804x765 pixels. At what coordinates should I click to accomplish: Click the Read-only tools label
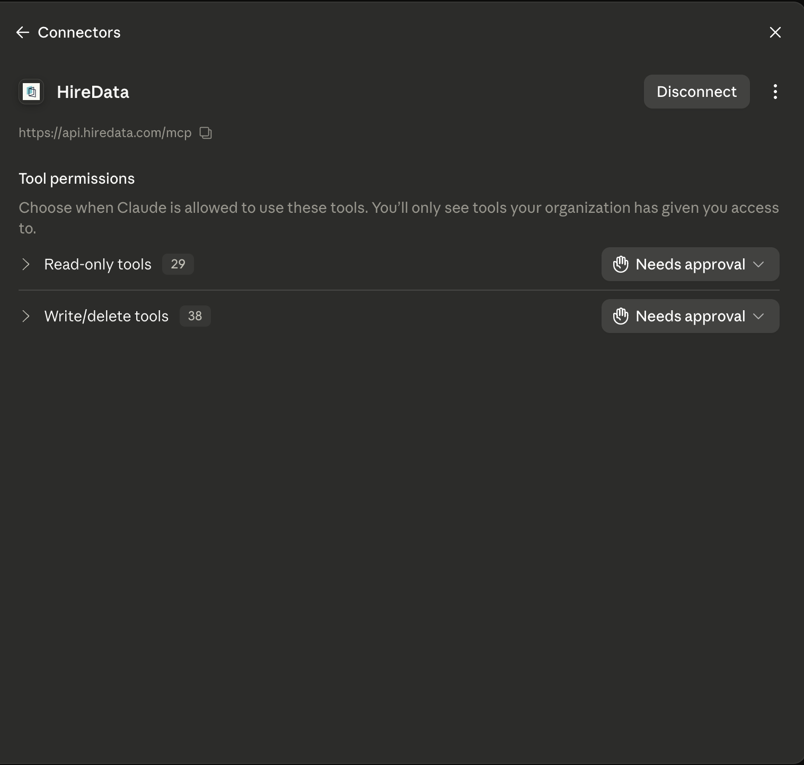coord(98,264)
